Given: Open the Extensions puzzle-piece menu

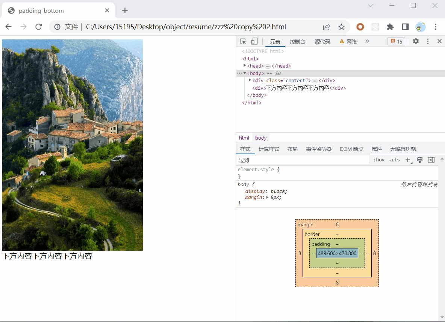Looking at the screenshot, I should click(x=390, y=27).
